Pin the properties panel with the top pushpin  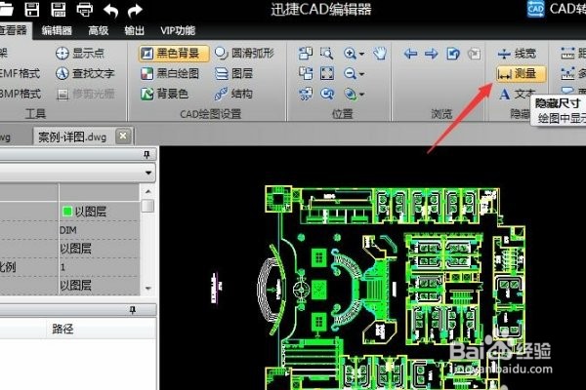point(146,154)
